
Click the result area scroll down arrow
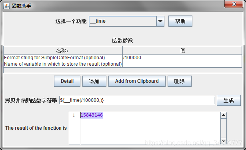tap(224, 141)
